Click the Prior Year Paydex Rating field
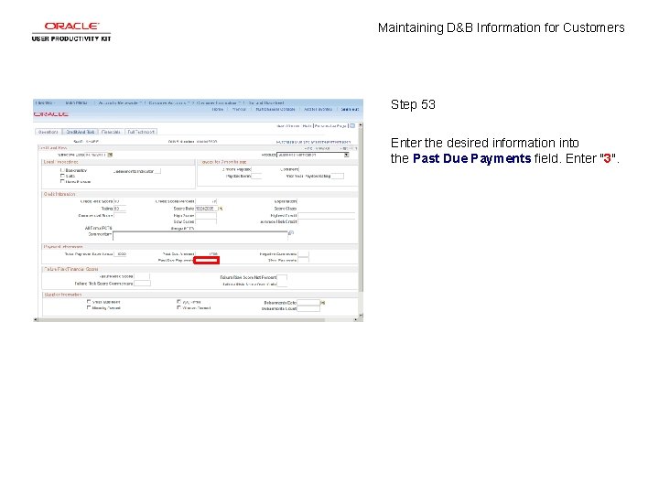Screen dimensions: 659x494 338,176
